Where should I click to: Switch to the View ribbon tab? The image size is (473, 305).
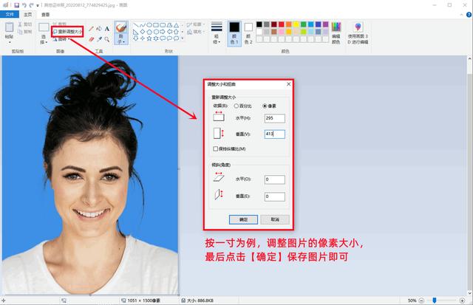point(46,14)
